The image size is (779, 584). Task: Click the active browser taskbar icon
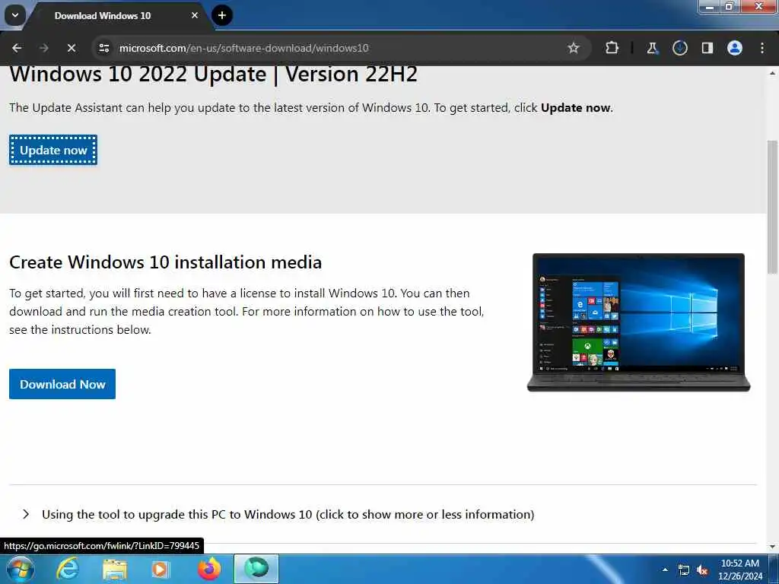click(x=256, y=569)
